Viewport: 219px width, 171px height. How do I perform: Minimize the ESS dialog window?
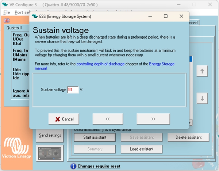[x=150, y=16]
